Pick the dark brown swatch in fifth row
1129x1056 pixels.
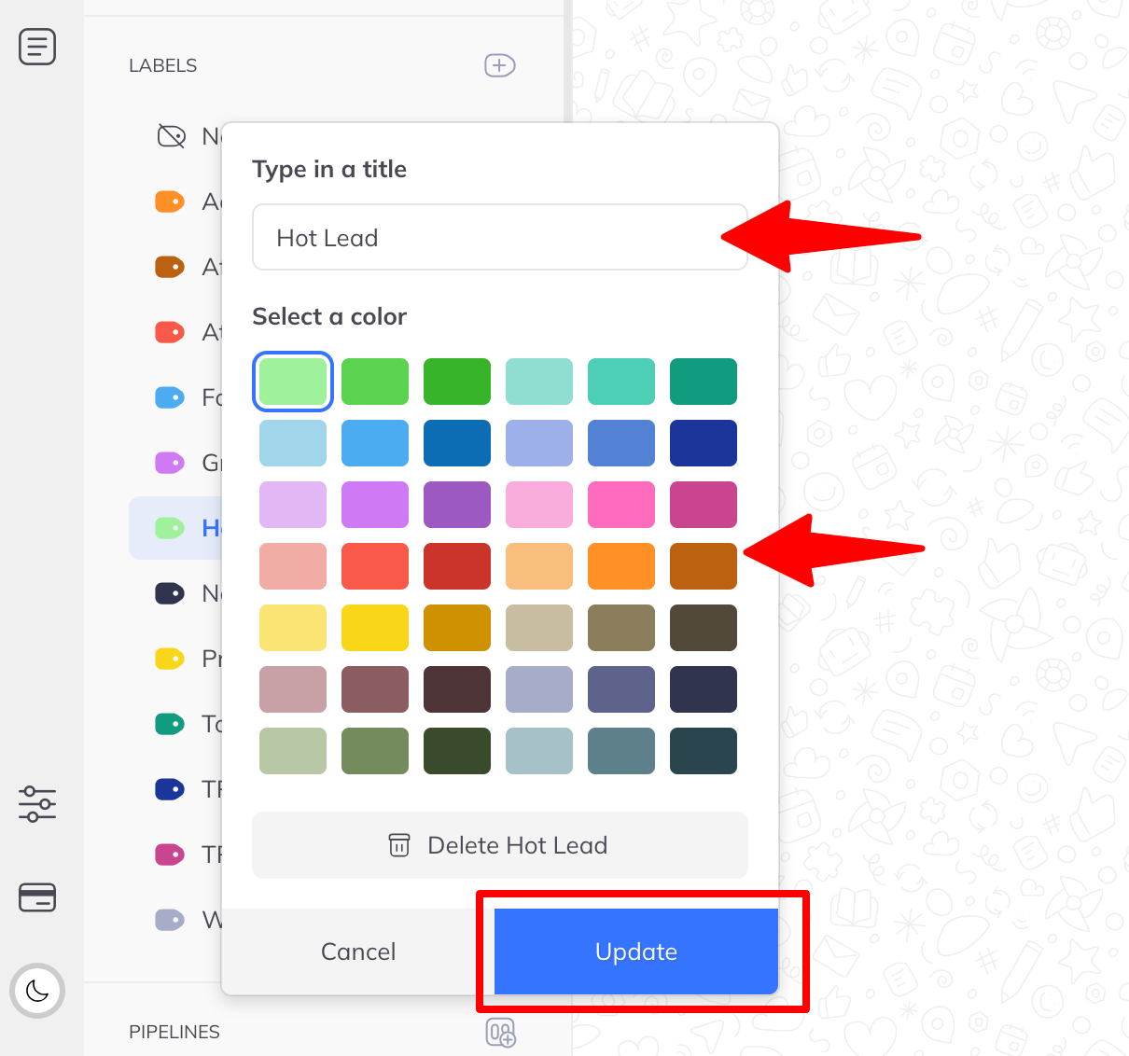pos(704,628)
